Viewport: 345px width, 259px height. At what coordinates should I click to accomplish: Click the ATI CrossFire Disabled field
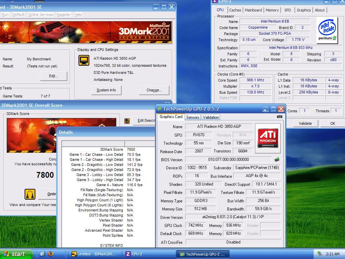point(233,242)
